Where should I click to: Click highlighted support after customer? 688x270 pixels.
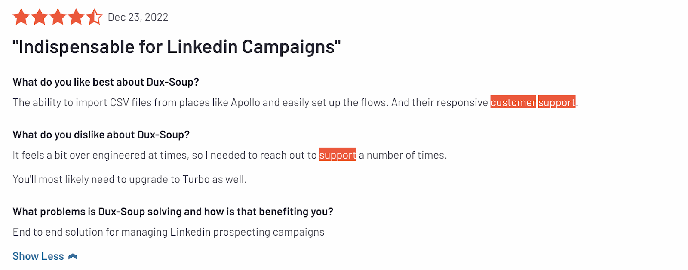(x=557, y=102)
